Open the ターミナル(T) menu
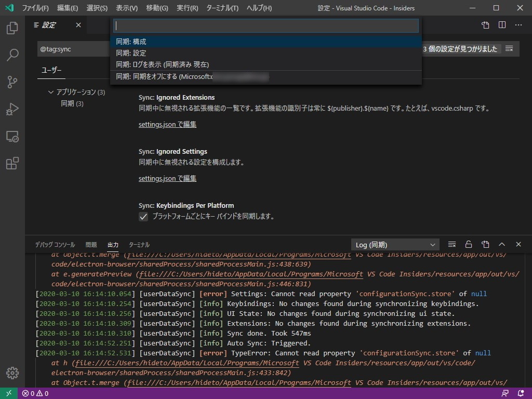 222,8
